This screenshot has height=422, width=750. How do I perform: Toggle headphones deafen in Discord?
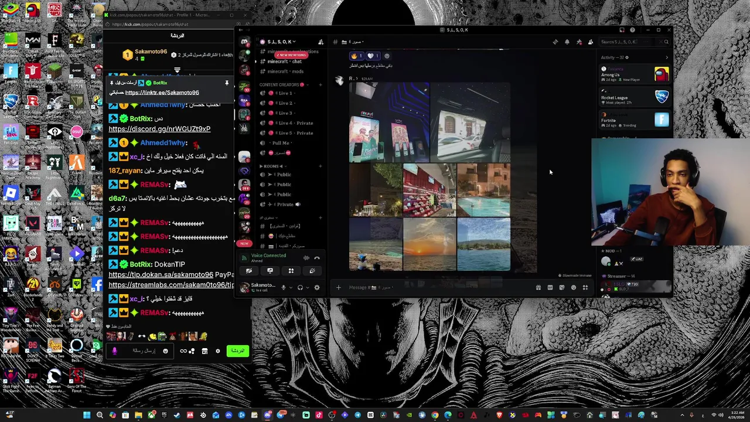coord(300,287)
